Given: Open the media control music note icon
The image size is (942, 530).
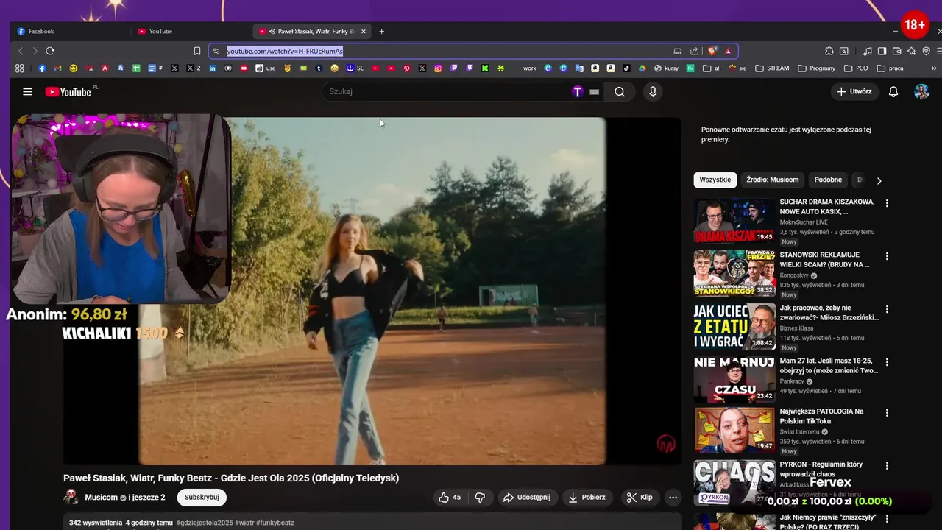Looking at the screenshot, I should pyautogui.click(x=867, y=51).
